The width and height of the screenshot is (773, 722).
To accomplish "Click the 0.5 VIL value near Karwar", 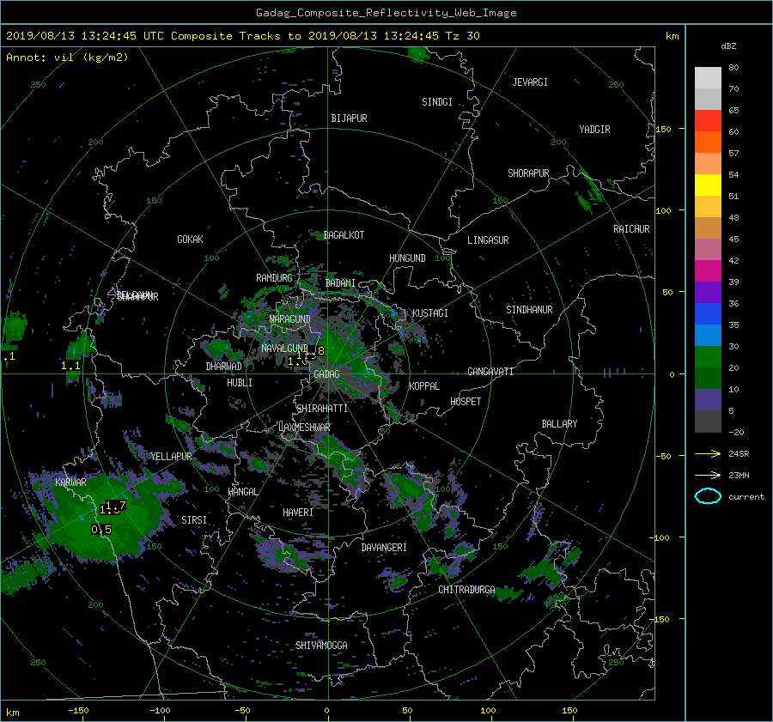I will tap(101, 530).
